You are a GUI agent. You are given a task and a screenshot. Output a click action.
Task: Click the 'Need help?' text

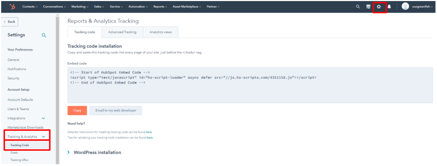[76, 124]
